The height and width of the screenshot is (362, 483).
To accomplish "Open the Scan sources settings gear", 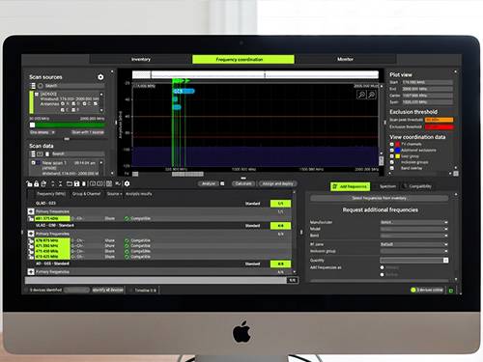I will 100,77.
